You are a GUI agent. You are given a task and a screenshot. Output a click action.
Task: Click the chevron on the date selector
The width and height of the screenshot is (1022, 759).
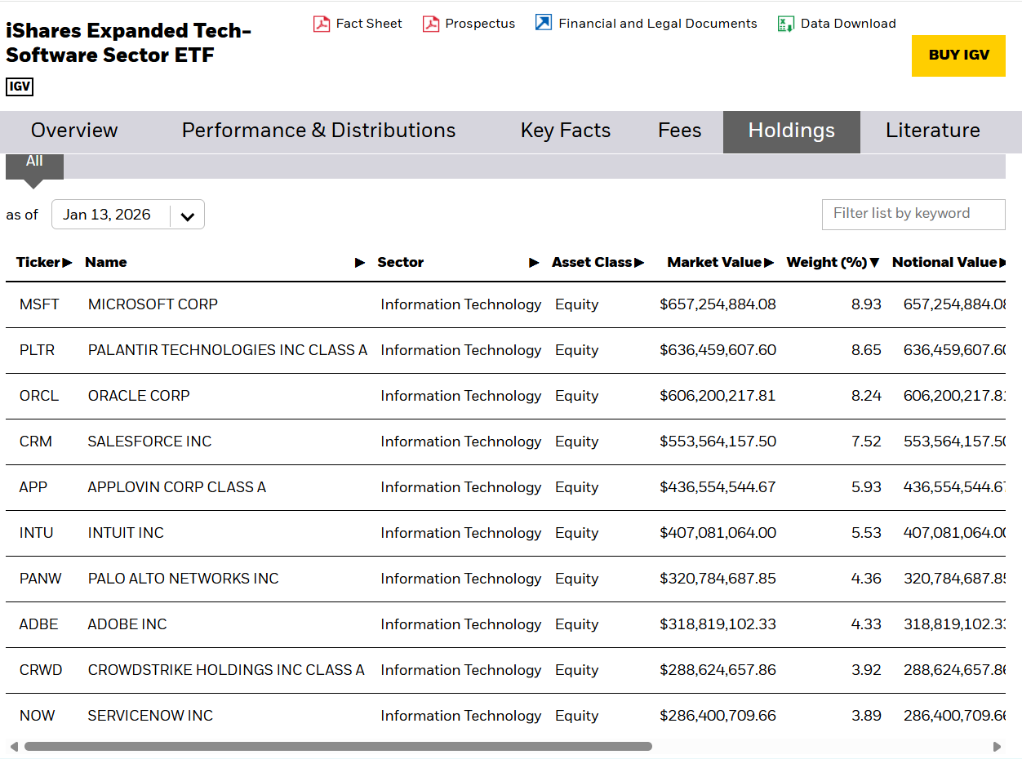(188, 216)
